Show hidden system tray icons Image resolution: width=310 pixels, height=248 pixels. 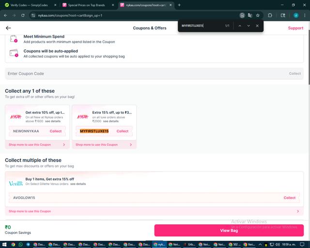(260, 245)
